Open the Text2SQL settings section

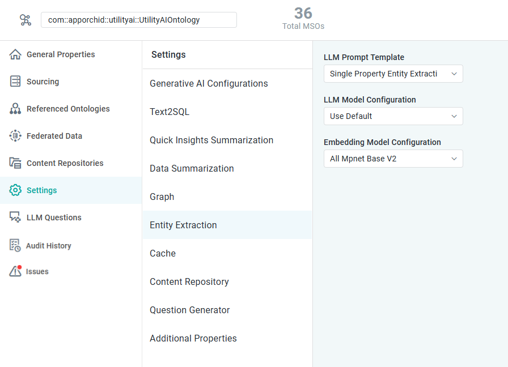click(170, 112)
